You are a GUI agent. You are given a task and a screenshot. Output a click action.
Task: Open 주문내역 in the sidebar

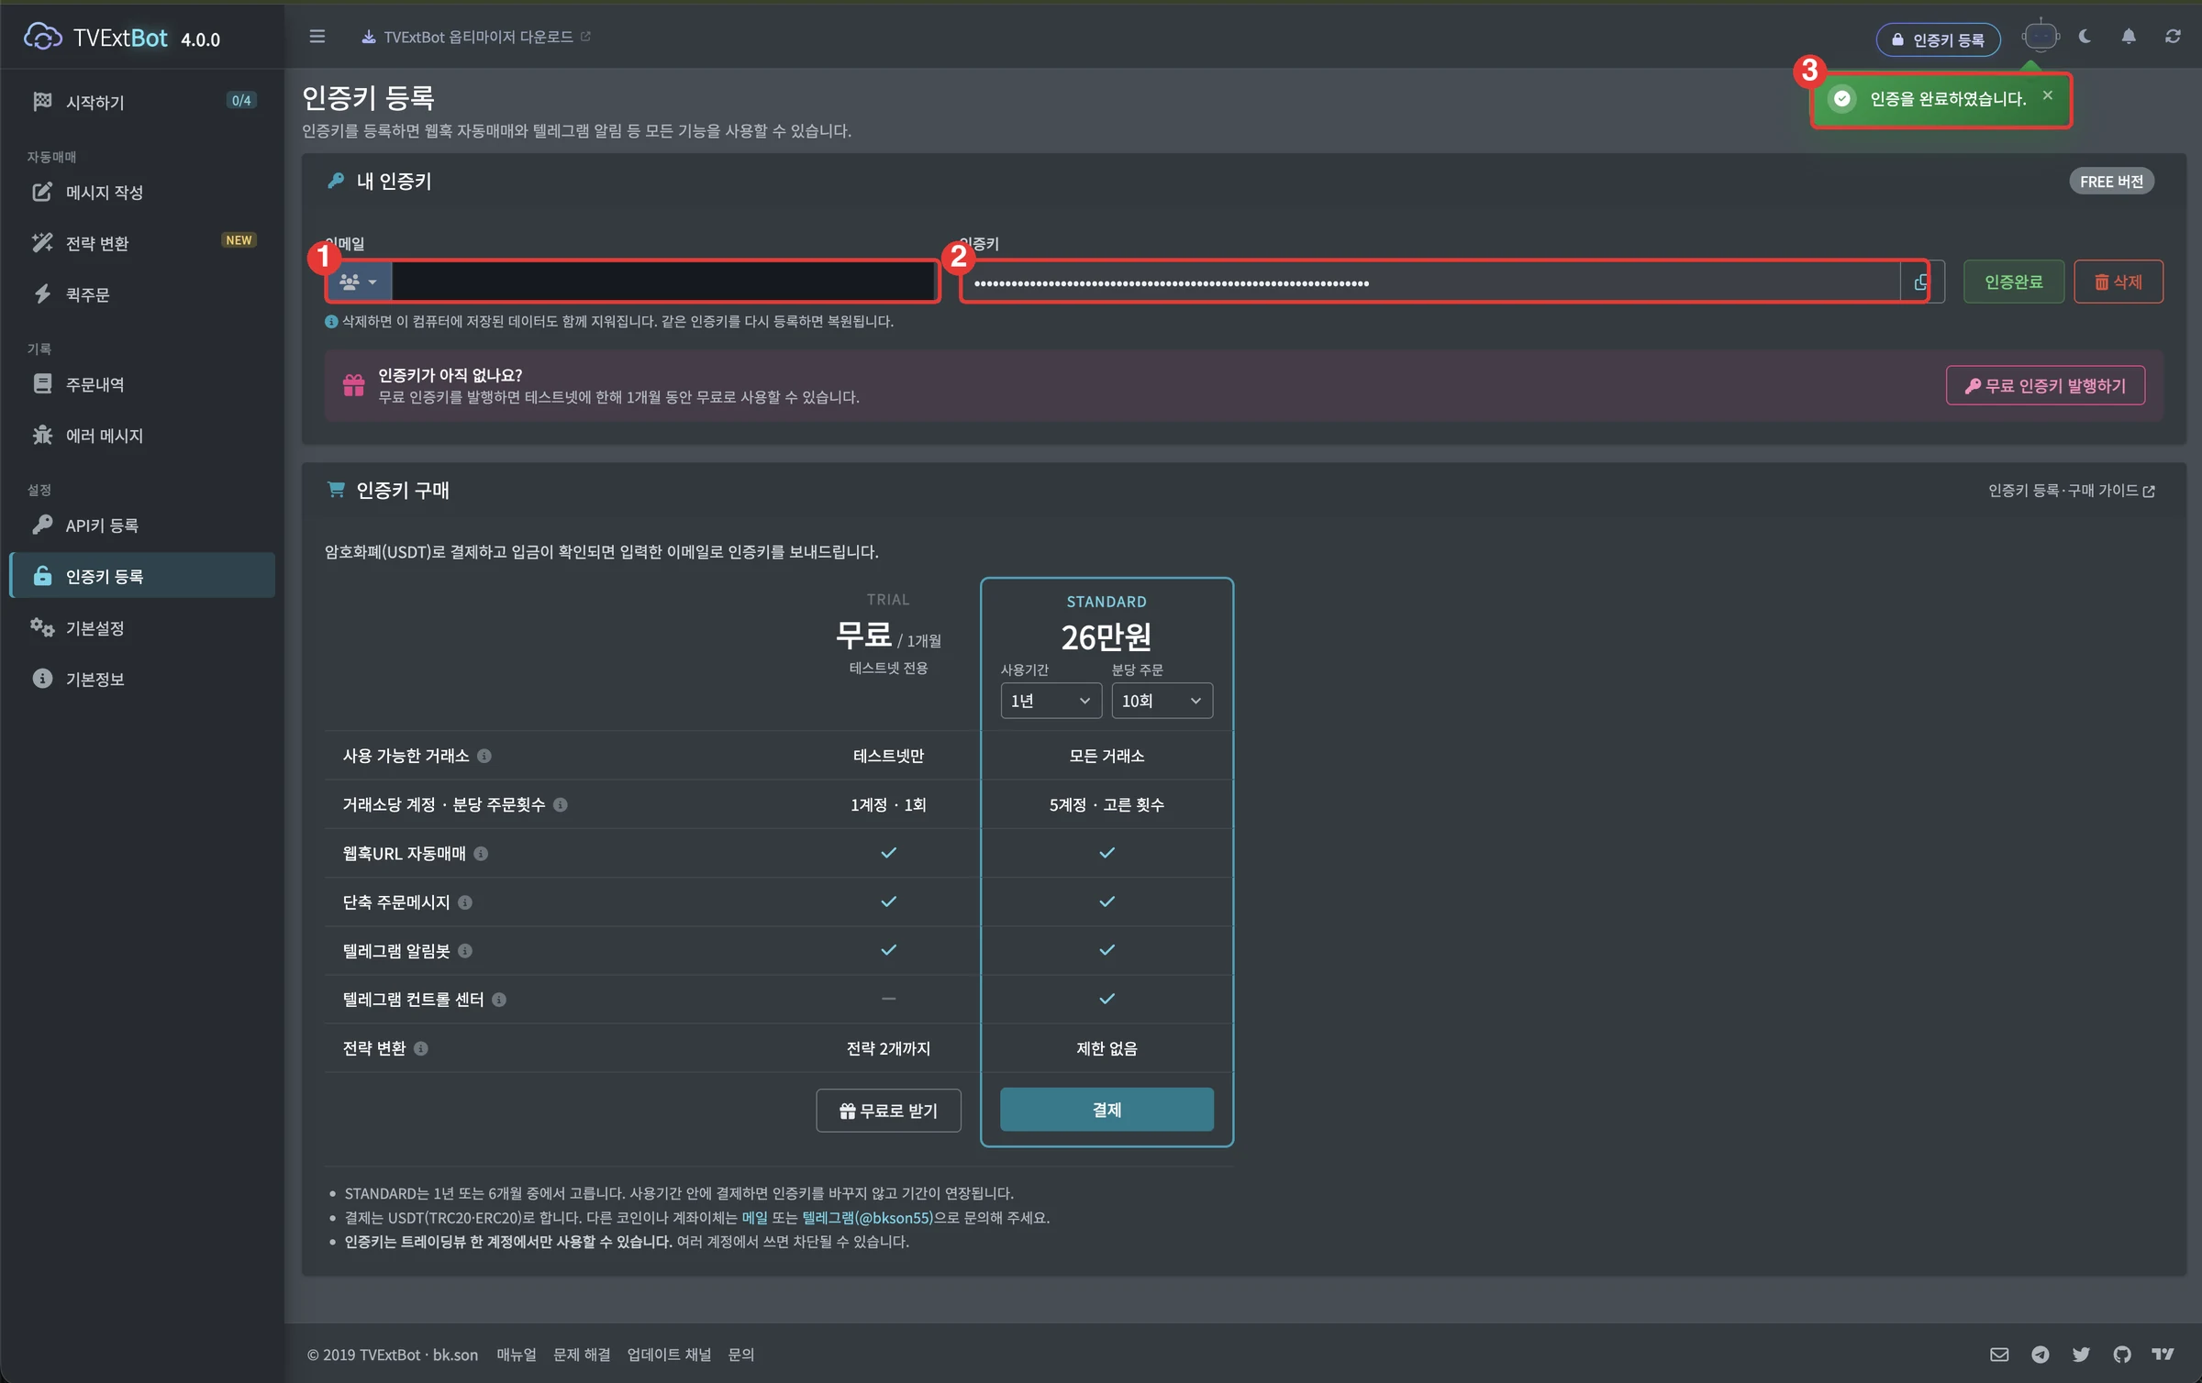point(142,384)
